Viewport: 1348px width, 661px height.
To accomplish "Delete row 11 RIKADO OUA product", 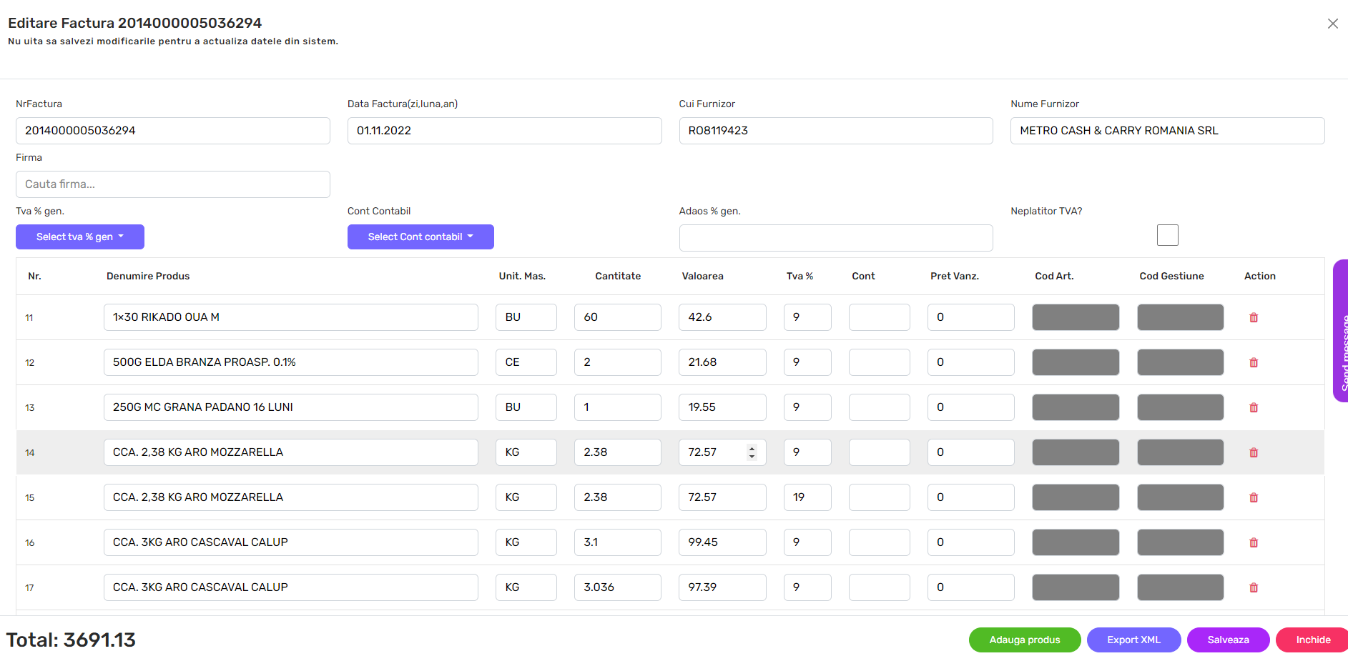I will (1253, 317).
